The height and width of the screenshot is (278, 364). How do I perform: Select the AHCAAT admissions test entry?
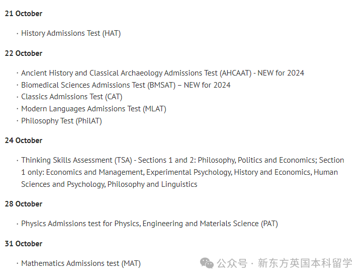tap(162, 73)
